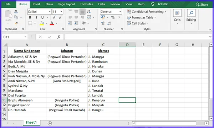Click Decrease Decimal icon
The image size is (214, 128).
109,23
